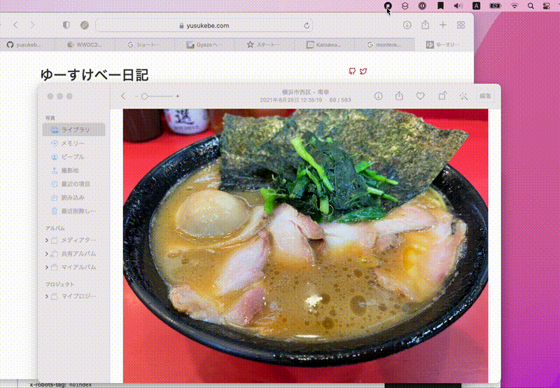Switch to the ショート Google tab

pos(145,45)
